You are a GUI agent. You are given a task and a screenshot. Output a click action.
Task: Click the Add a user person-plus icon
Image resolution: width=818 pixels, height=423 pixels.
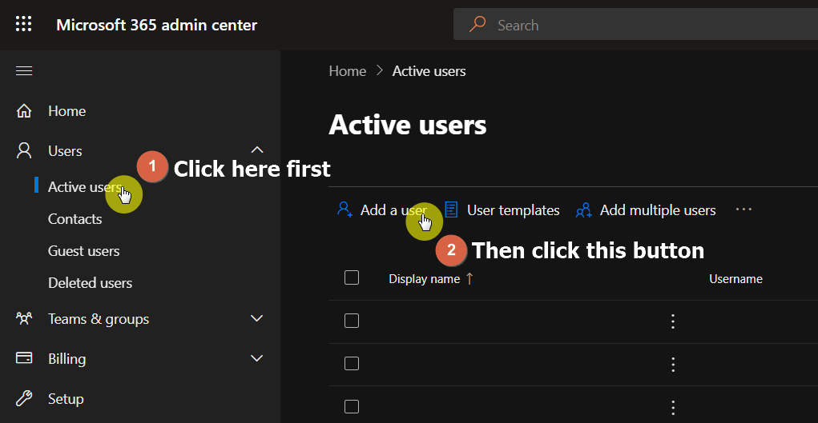345,210
